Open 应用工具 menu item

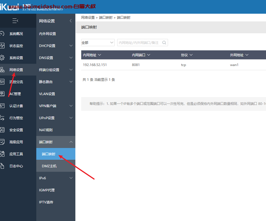pyautogui.click(x=16, y=154)
